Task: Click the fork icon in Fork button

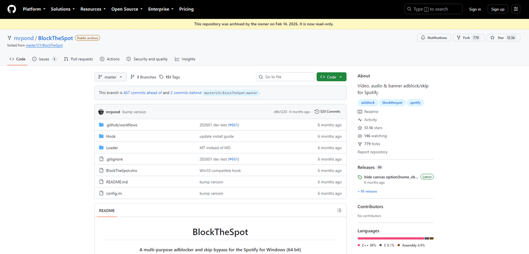Action: (x=458, y=38)
